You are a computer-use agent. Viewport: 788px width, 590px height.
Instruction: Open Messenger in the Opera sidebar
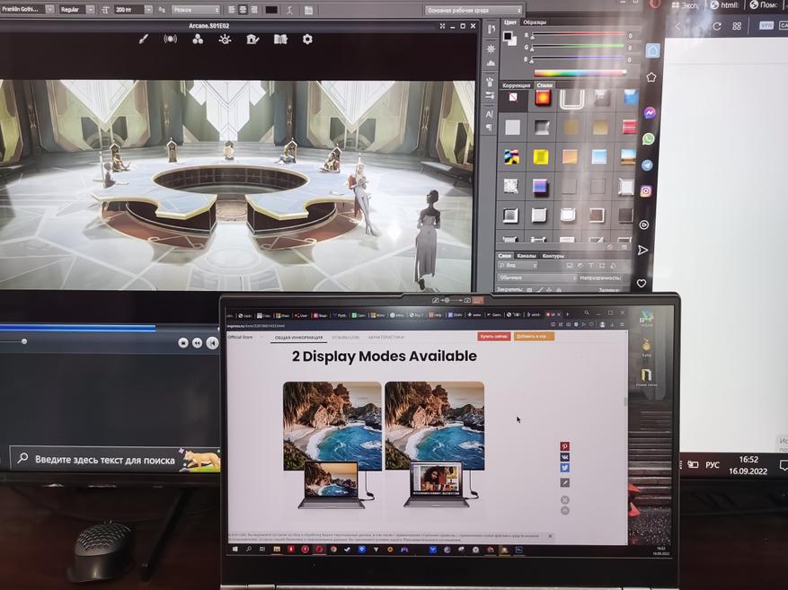click(x=650, y=113)
